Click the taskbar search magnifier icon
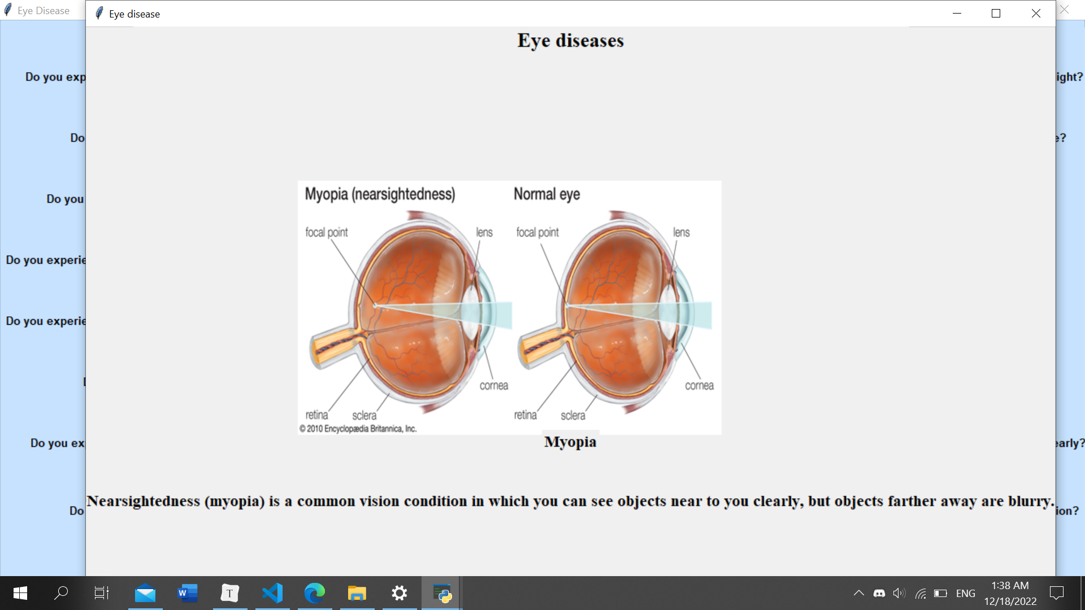Viewport: 1085px width, 610px height. click(61, 593)
